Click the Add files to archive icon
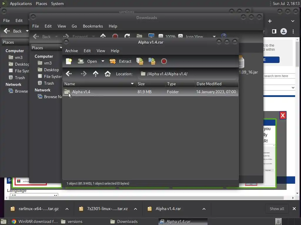The width and height of the screenshot is (301, 225). point(140,61)
